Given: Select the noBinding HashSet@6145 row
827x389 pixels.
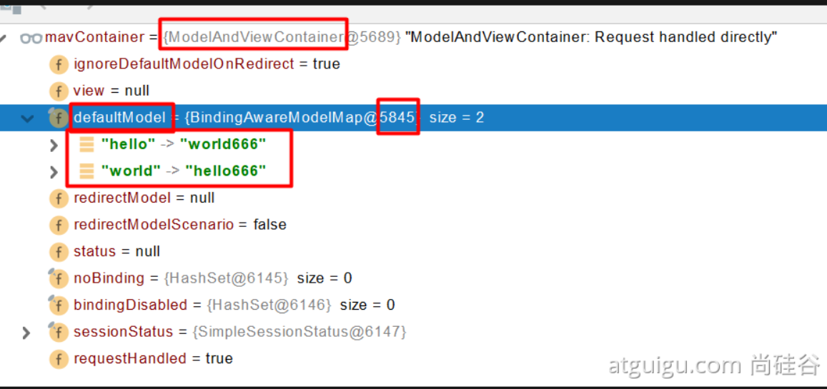Looking at the screenshot, I should click(413, 278).
